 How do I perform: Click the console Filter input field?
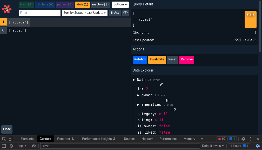pos(120,146)
